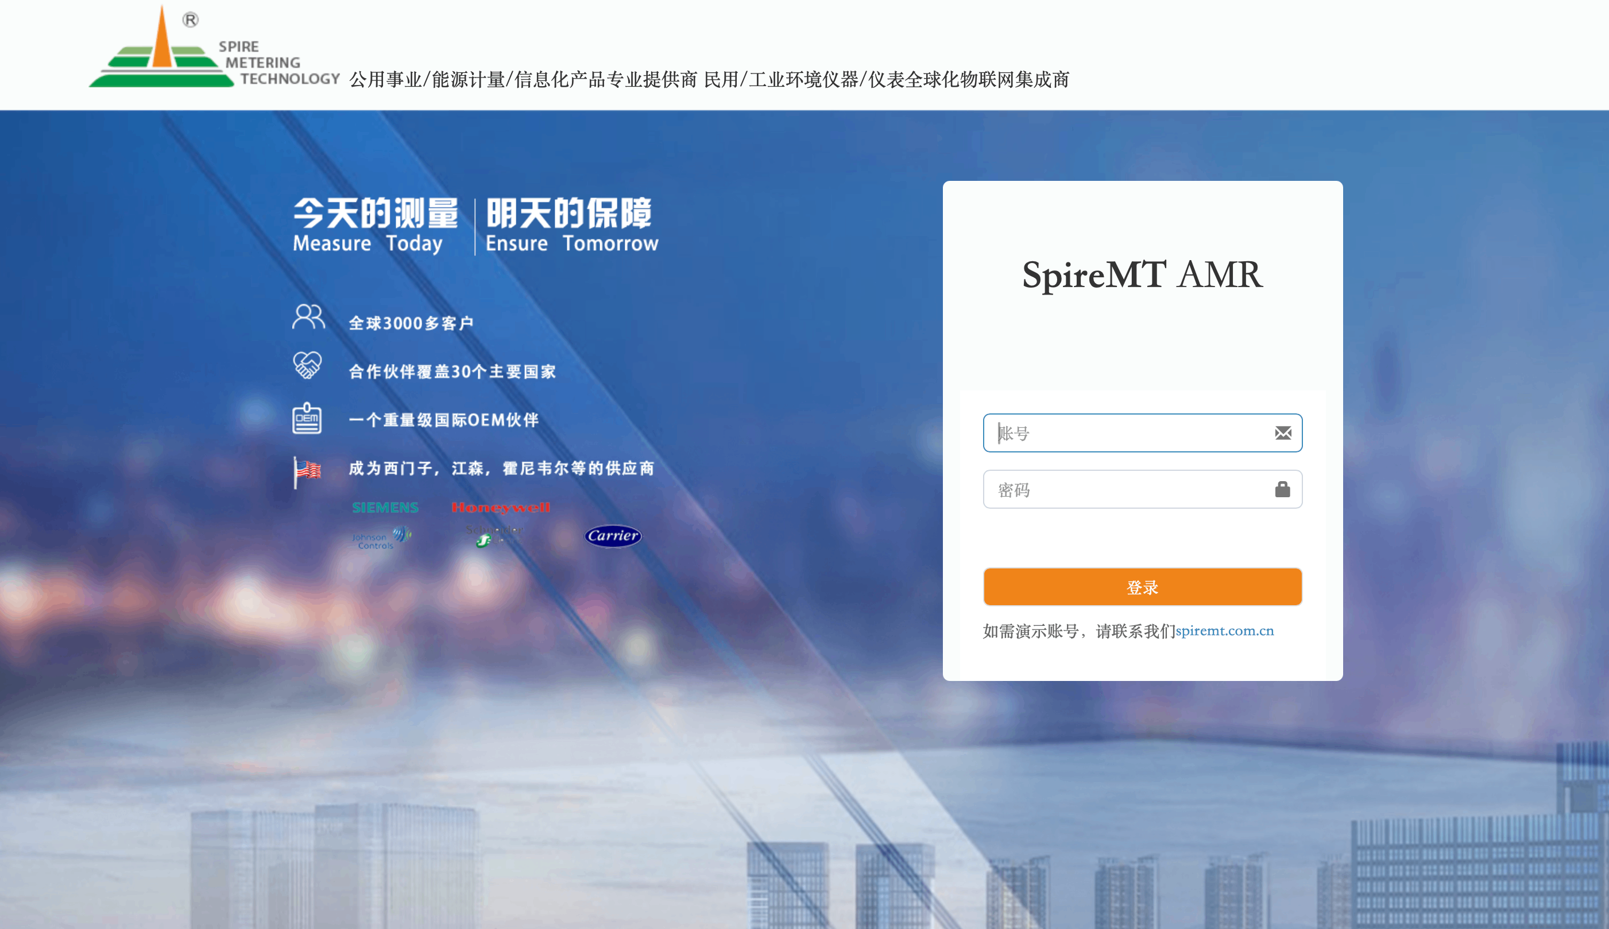
Task: Focus the 账号 account input field
Action: [1130, 433]
